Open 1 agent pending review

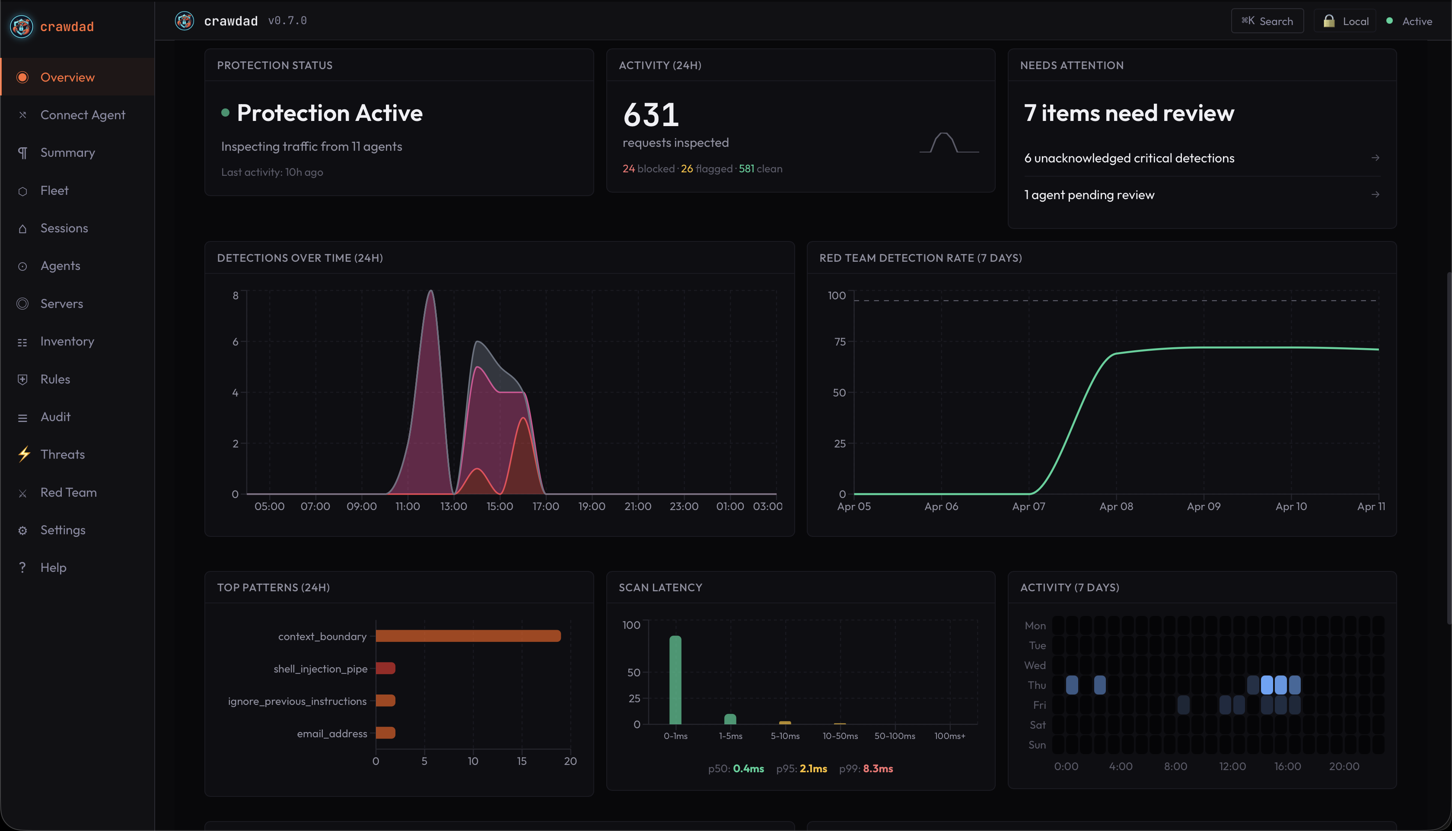click(x=1201, y=195)
